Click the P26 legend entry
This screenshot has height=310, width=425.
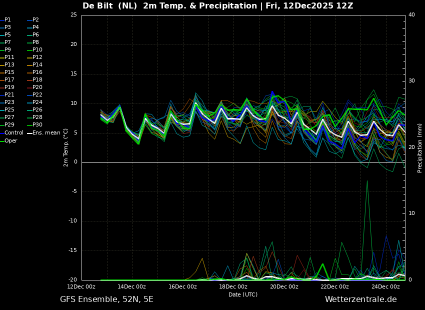[x=35, y=109]
